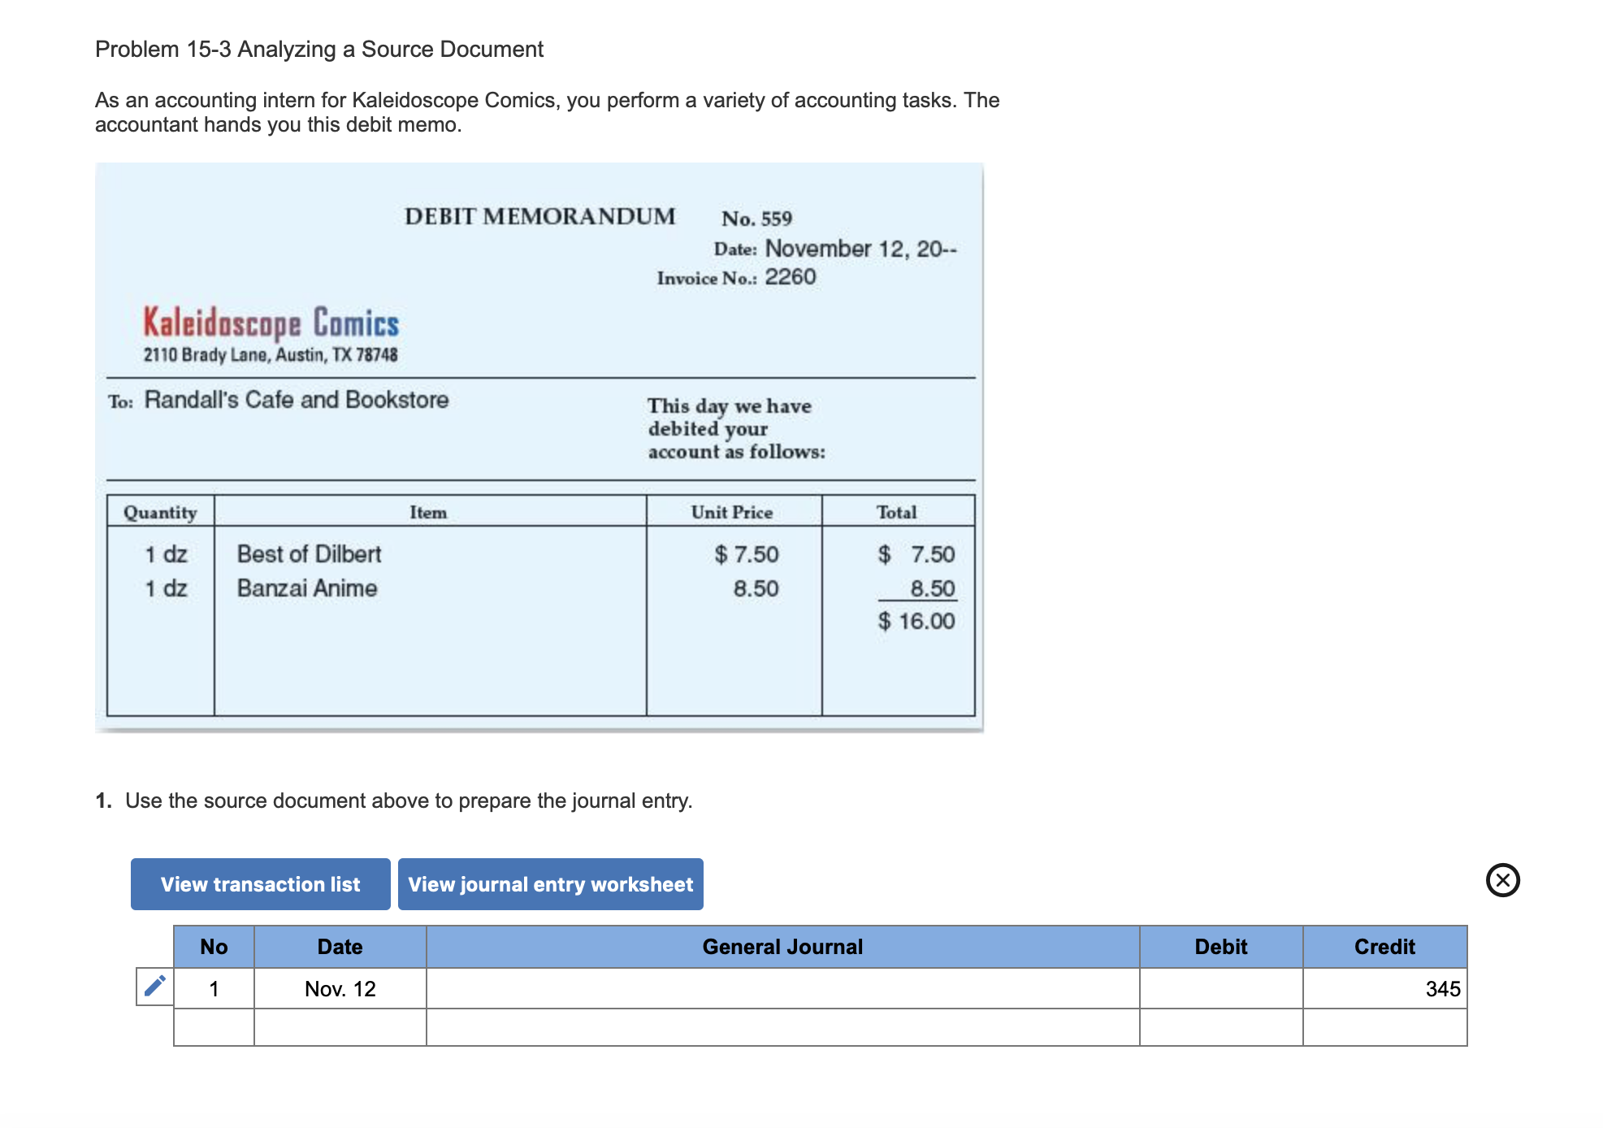Click the Date column header

pyautogui.click(x=340, y=947)
